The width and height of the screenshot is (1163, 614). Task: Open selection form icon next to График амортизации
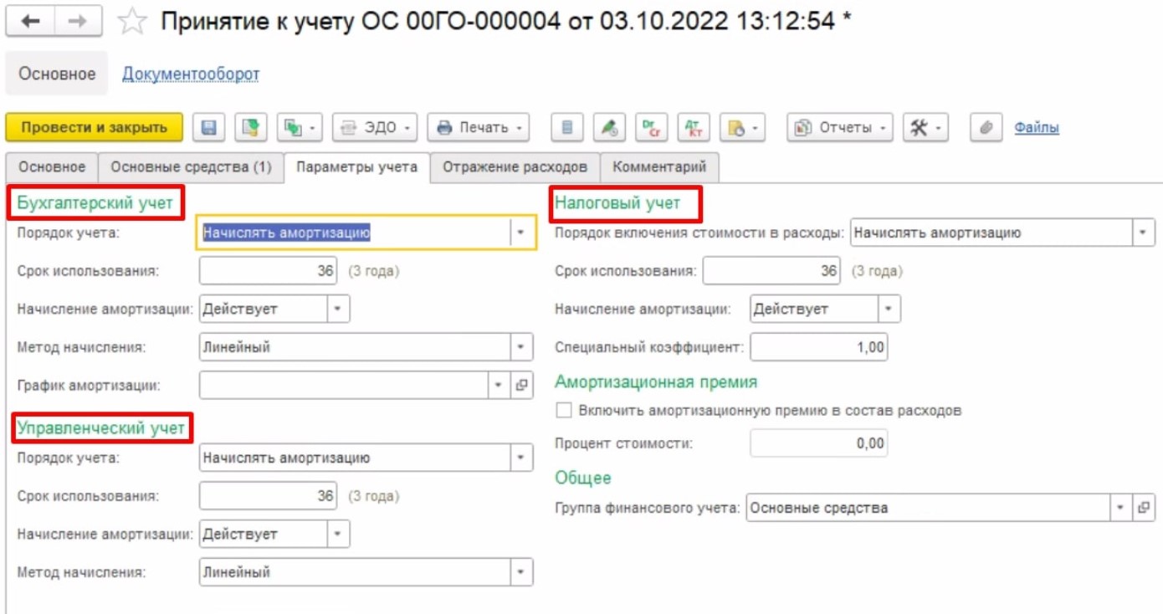coord(522,386)
